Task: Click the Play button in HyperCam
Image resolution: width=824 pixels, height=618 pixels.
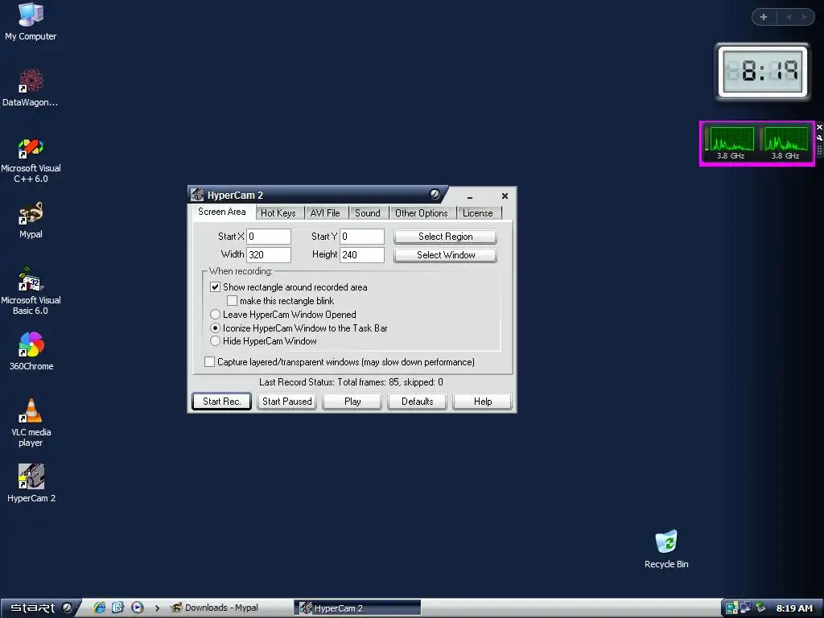Action: tap(352, 402)
